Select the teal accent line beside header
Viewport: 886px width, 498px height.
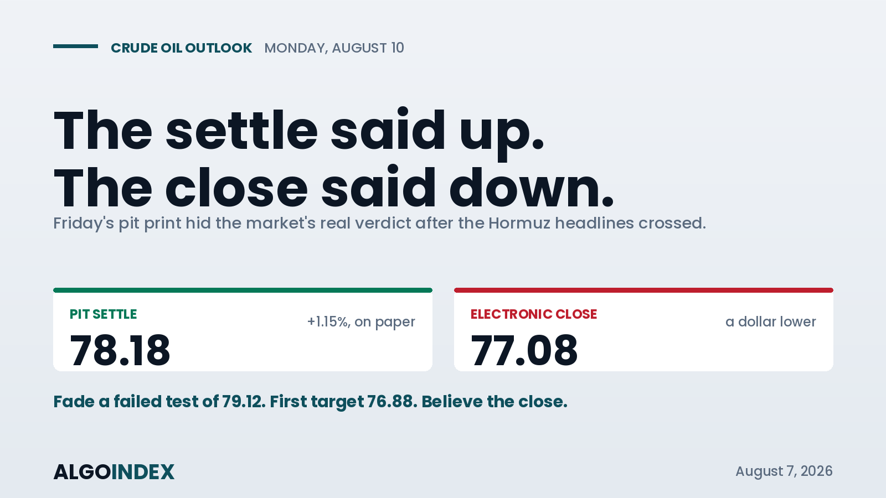pos(75,46)
